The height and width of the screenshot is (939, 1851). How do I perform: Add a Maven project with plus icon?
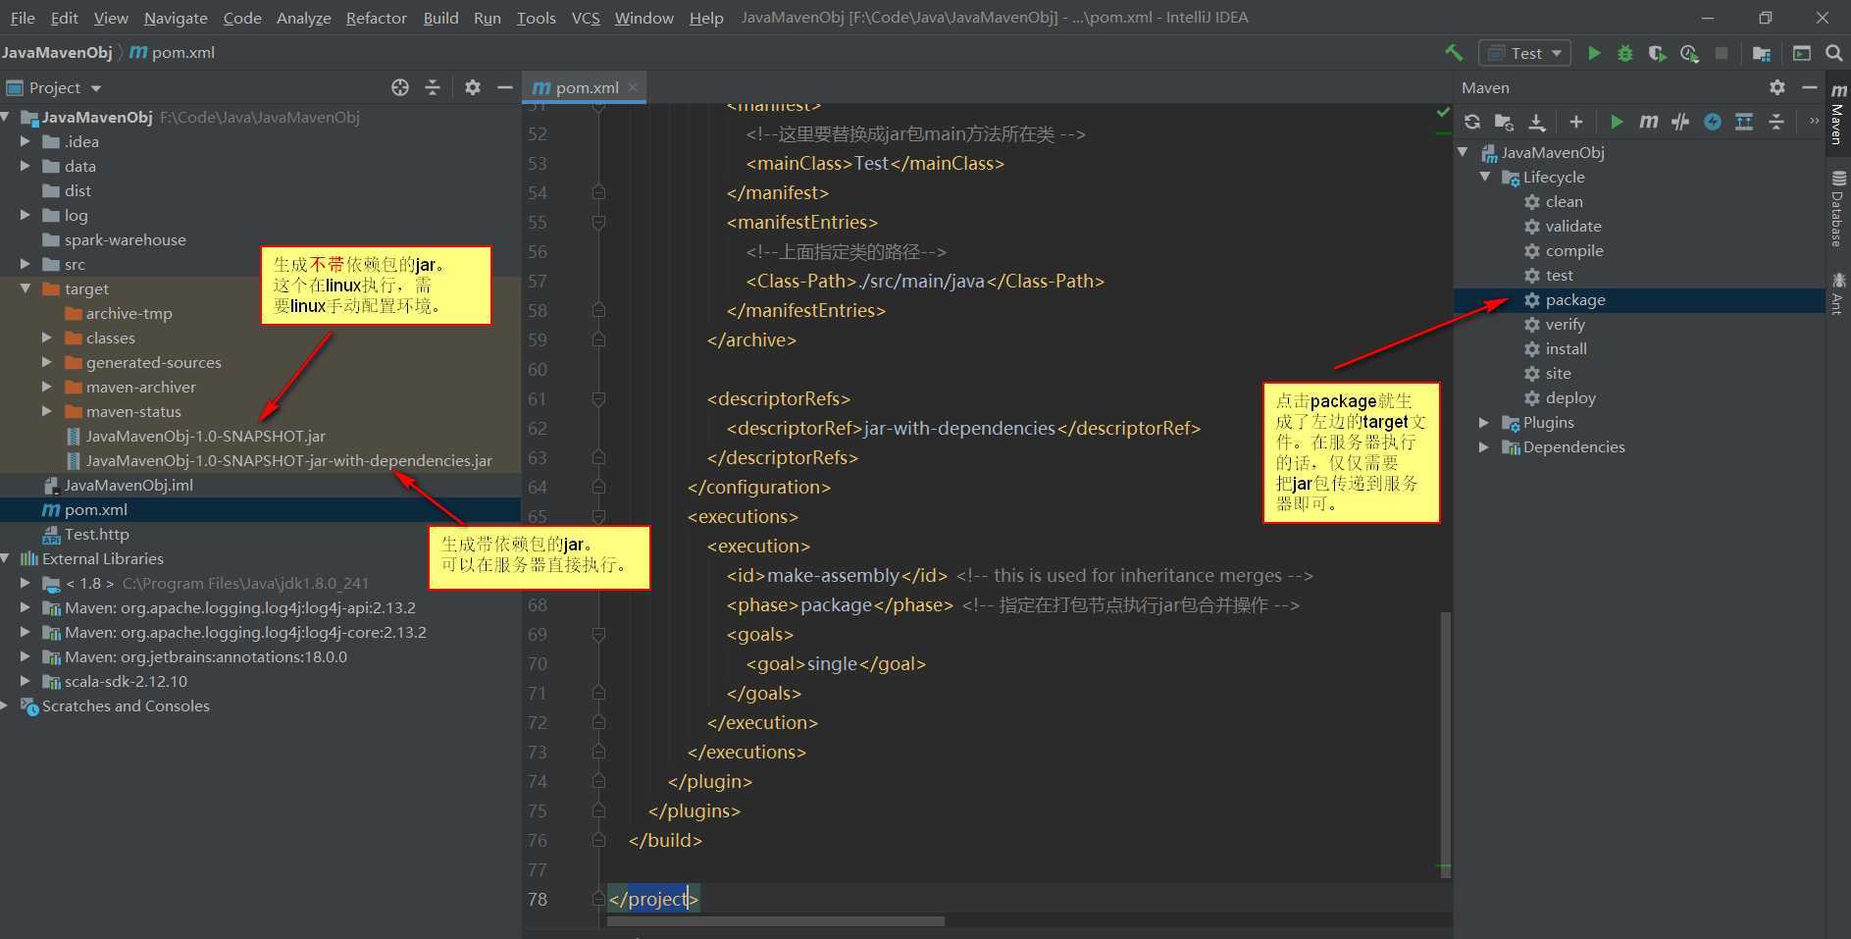[x=1576, y=122]
